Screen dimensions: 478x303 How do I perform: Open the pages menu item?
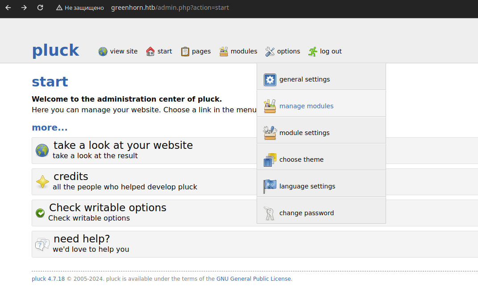point(201,51)
